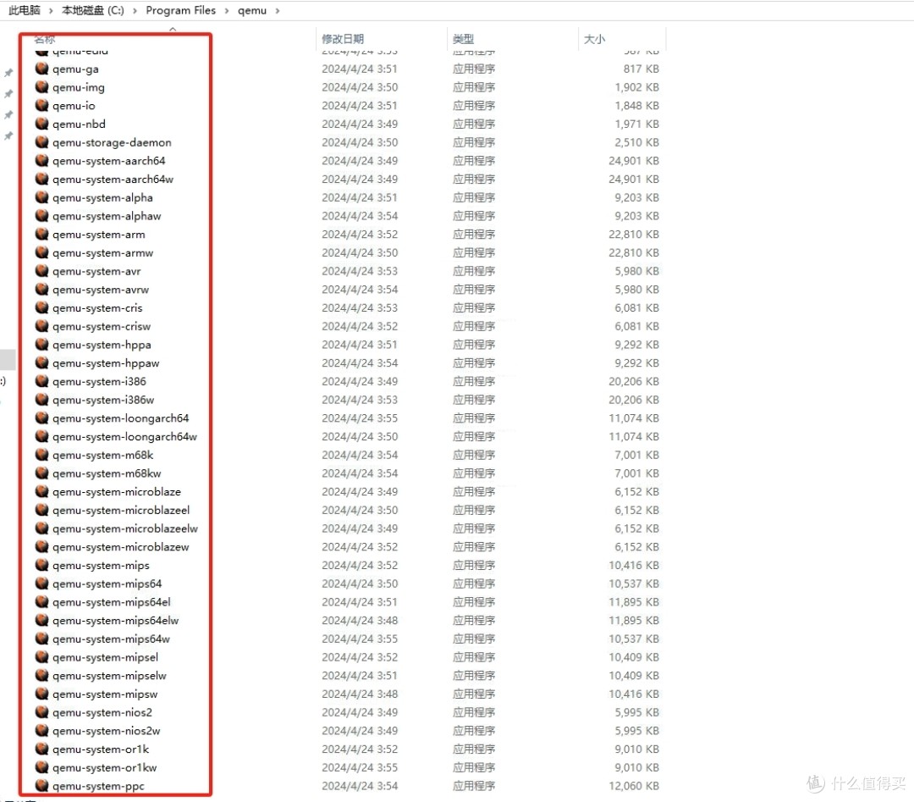Expand chevron after 此电脑 breadcrumb
Viewport: 914px width, 802px height.
(x=51, y=10)
